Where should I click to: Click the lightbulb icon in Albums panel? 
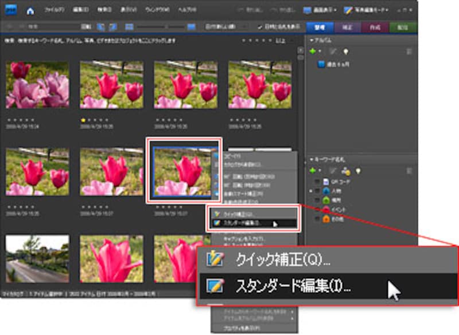click(346, 52)
